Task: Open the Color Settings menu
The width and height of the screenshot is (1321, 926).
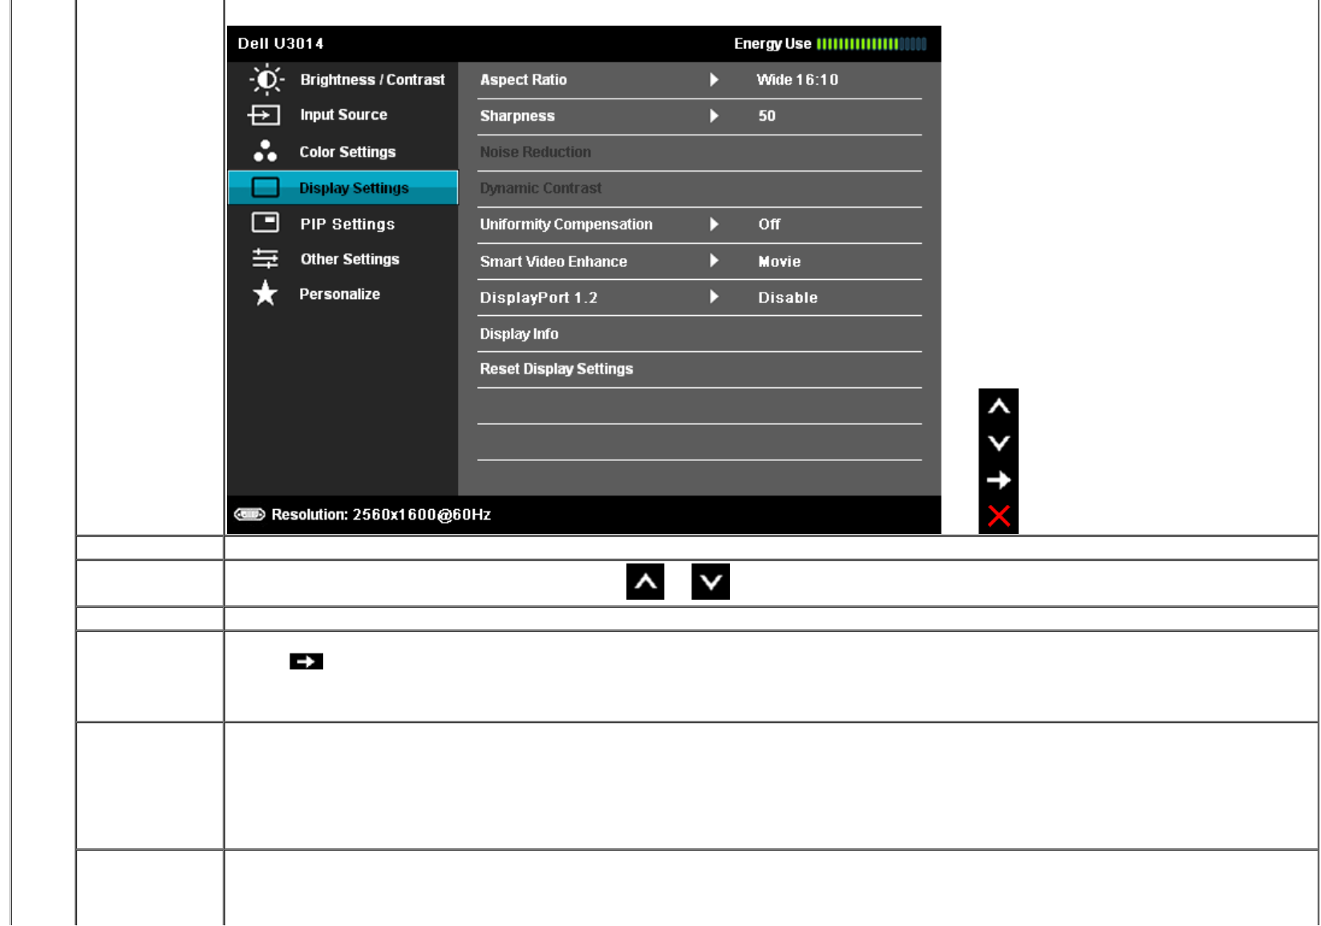Action: tap(343, 152)
